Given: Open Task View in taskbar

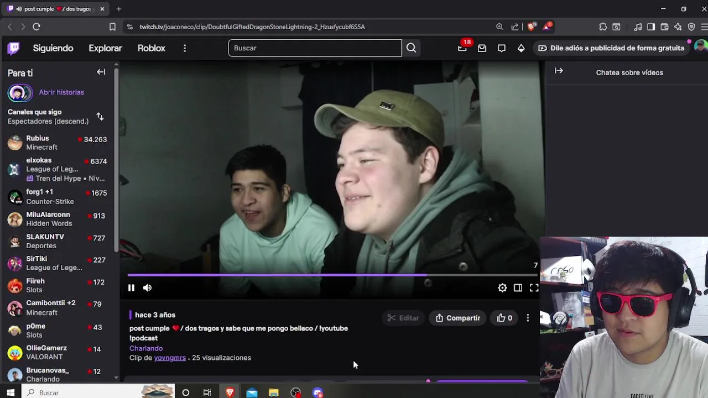Looking at the screenshot, I should coord(207,392).
